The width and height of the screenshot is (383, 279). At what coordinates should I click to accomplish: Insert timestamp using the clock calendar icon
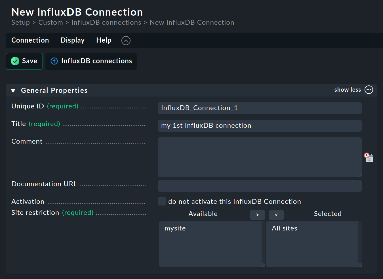click(369, 158)
